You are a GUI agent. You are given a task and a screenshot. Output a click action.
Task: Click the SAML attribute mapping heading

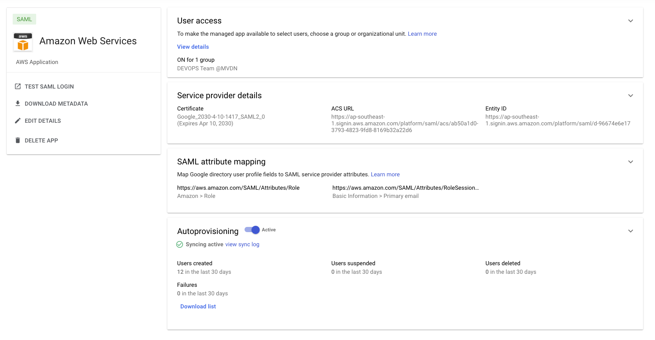221,162
